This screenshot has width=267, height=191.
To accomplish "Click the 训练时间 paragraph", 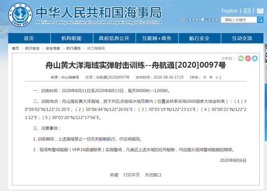I will point(102,91).
